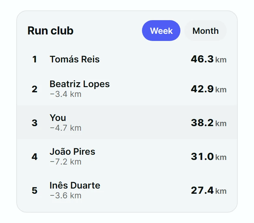254x223 pixels.
Task: Click the Run club heading
Action: tap(50, 31)
